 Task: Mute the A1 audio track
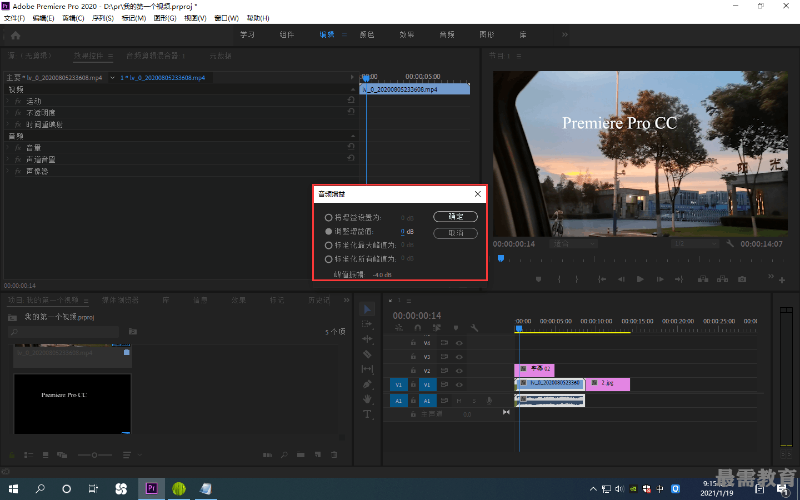point(459,401)
